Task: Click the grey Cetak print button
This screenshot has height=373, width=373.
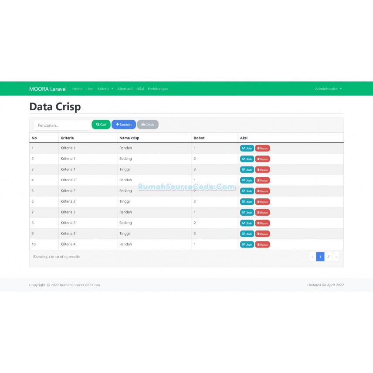Action: coord(148,125)
